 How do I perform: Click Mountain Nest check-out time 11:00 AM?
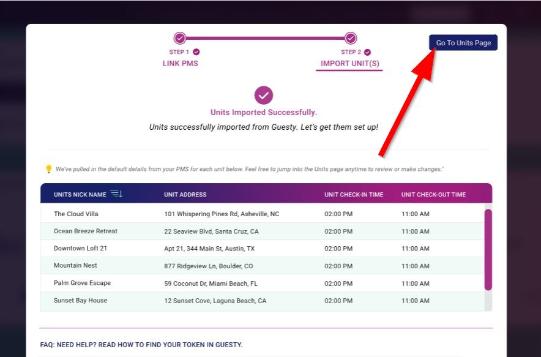pyautogui.click(x=415, y=266)
